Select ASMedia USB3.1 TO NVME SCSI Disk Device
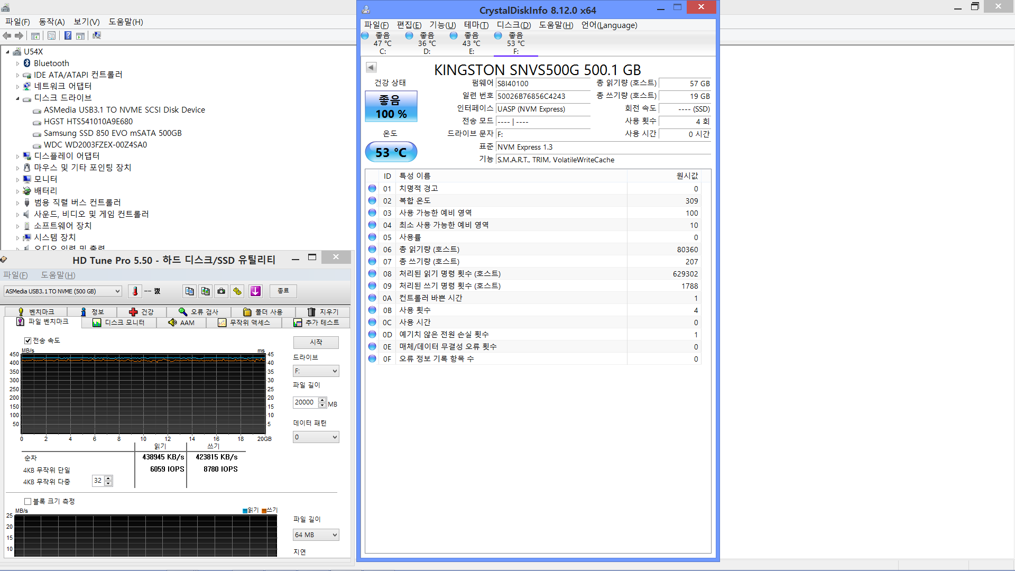This screenshot has width=1015, height=571. click(124, 110)
